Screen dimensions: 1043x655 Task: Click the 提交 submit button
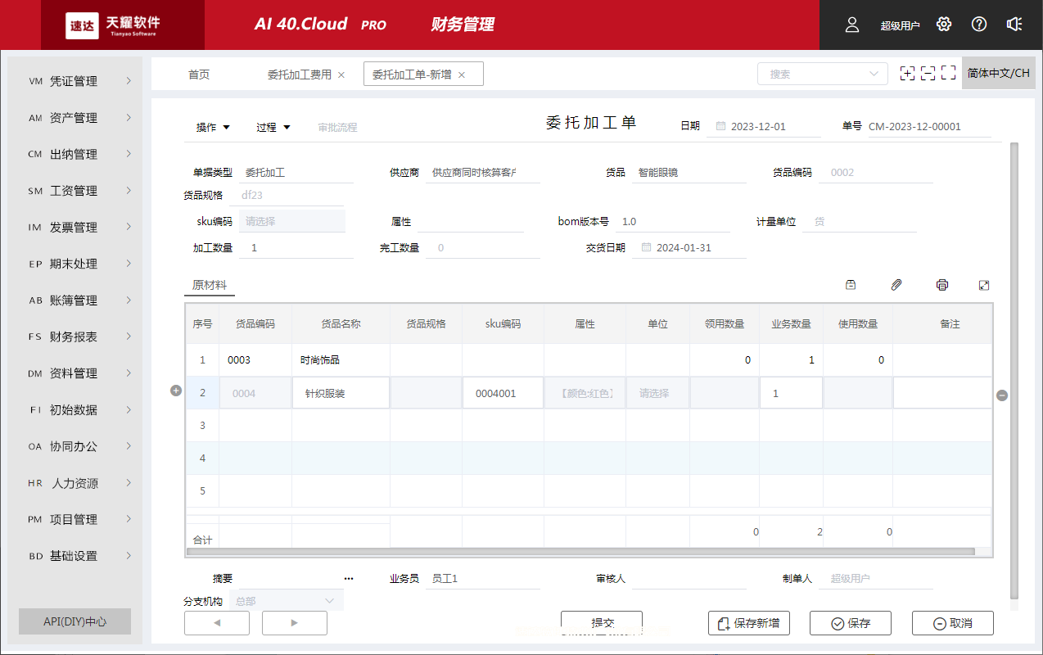601,622
